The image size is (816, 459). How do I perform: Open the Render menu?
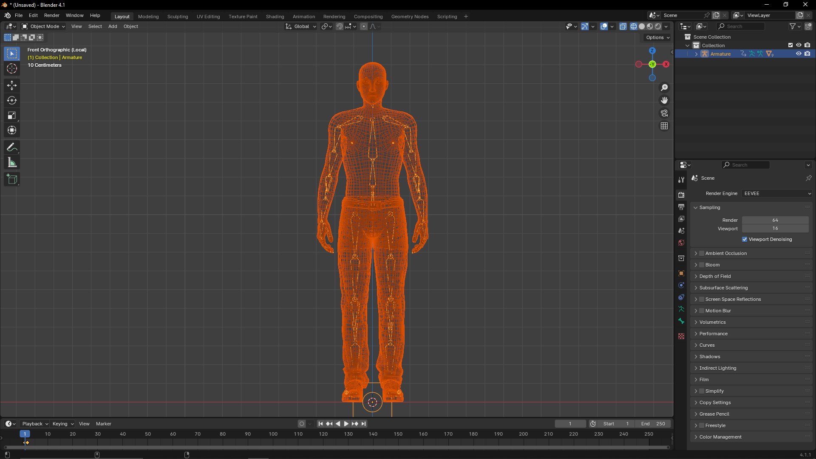[52, 15]
